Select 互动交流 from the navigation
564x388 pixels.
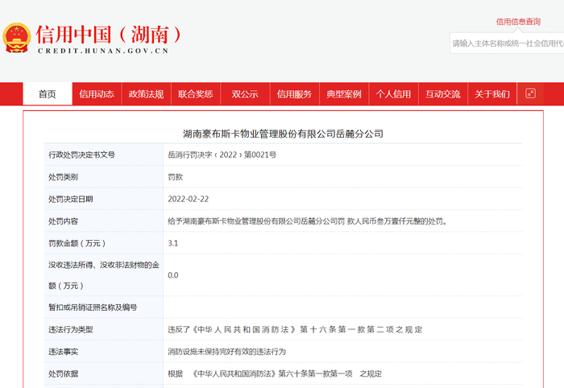coord(443,94)
